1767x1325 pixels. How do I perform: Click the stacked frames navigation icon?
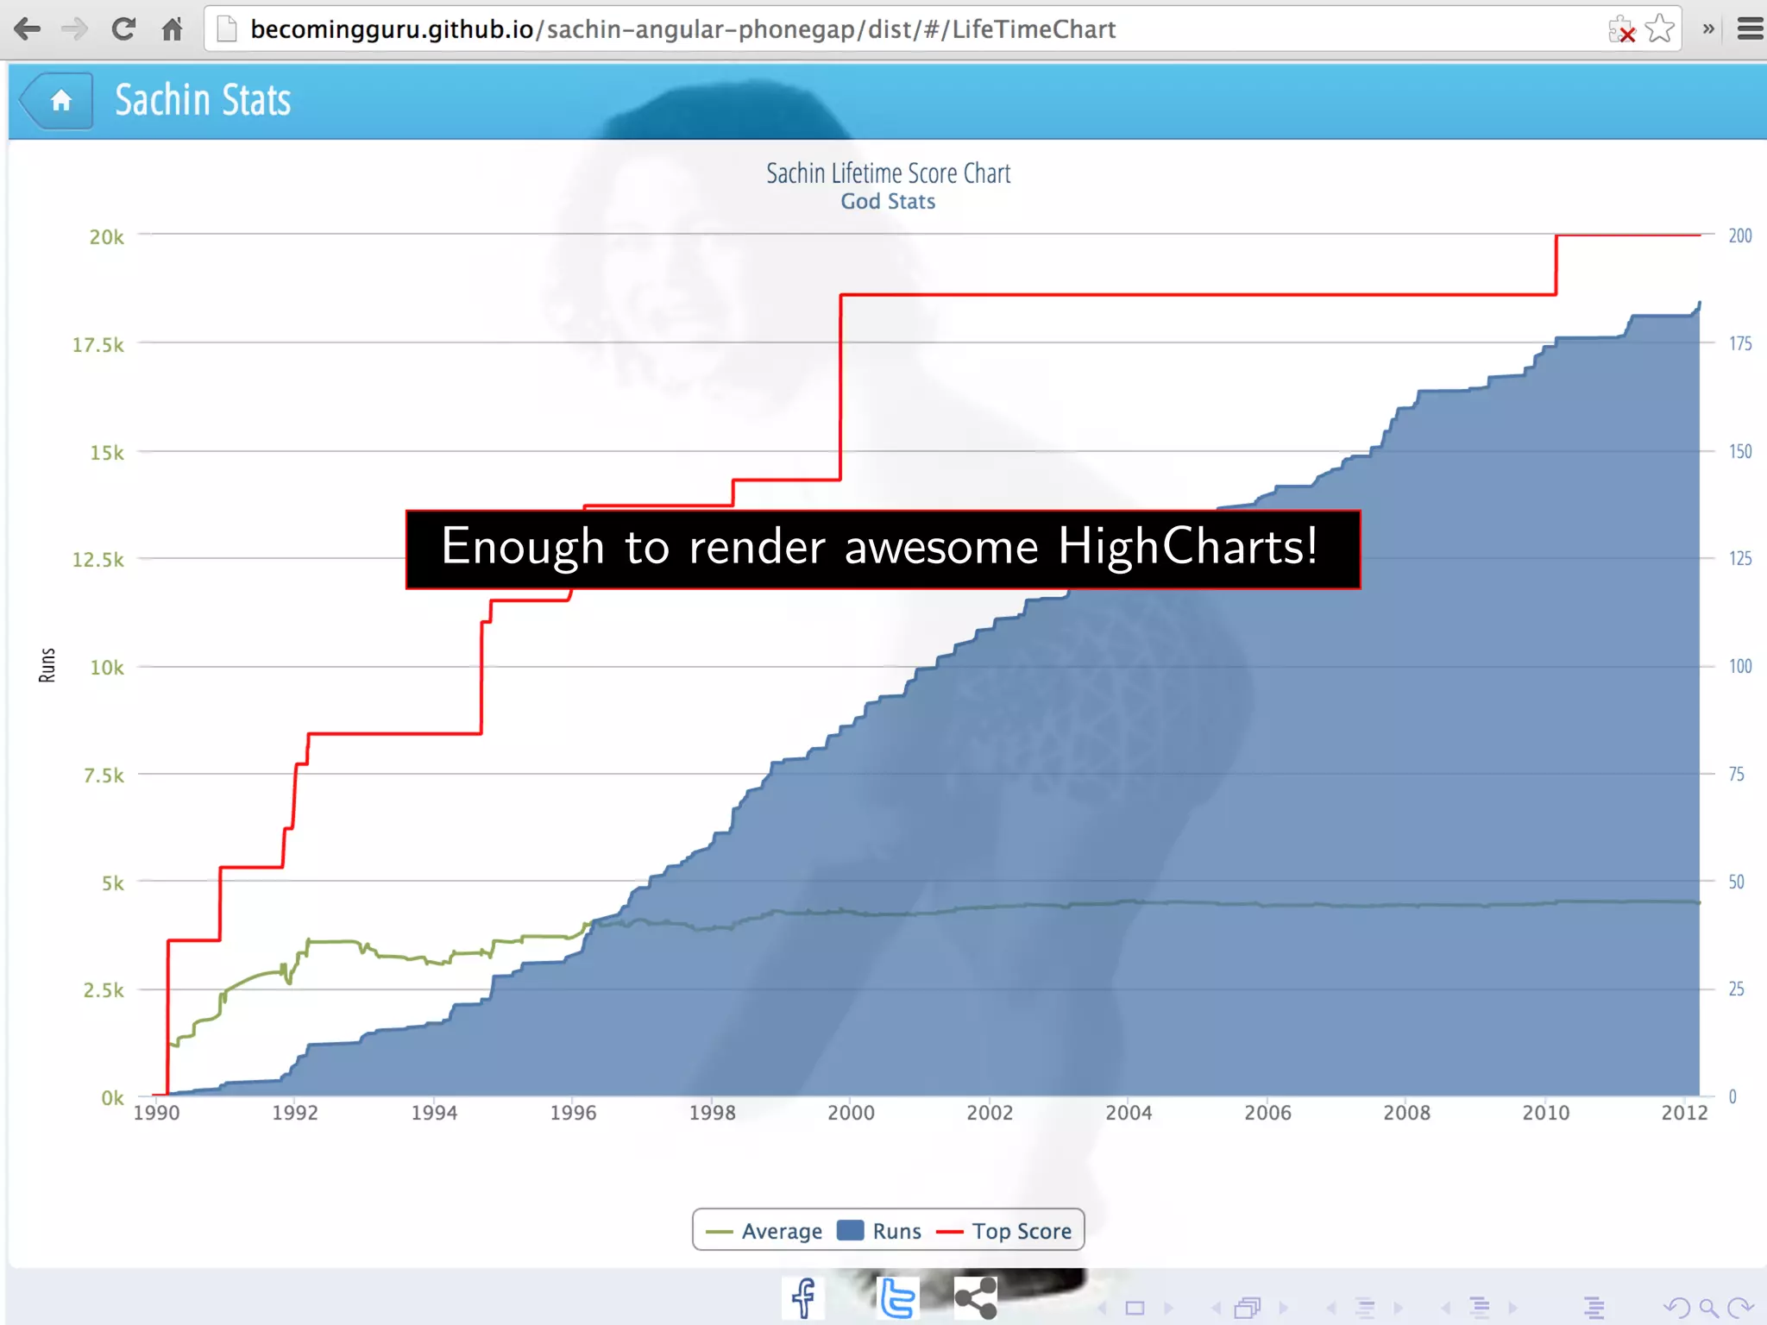click(x=1248, y=1309)
